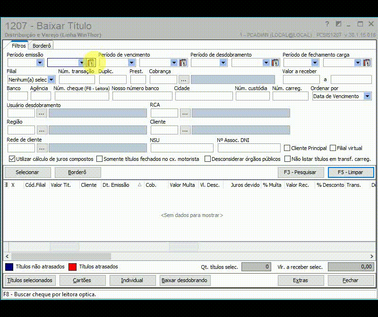Expand Período de vencimento start date dropdown
378x317 pixels.
pyautogui.click(x=132, y=63)
